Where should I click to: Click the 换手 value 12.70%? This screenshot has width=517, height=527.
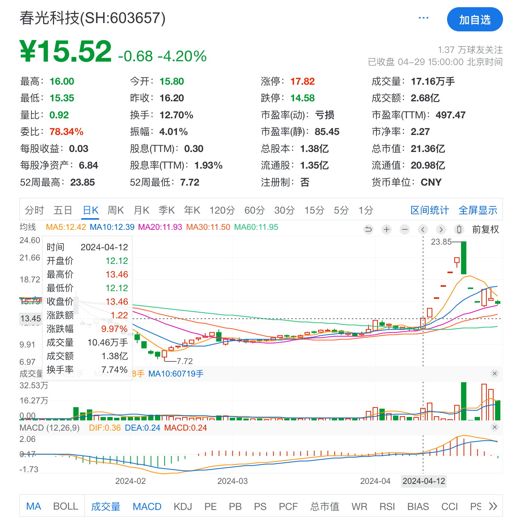point(176,115)
